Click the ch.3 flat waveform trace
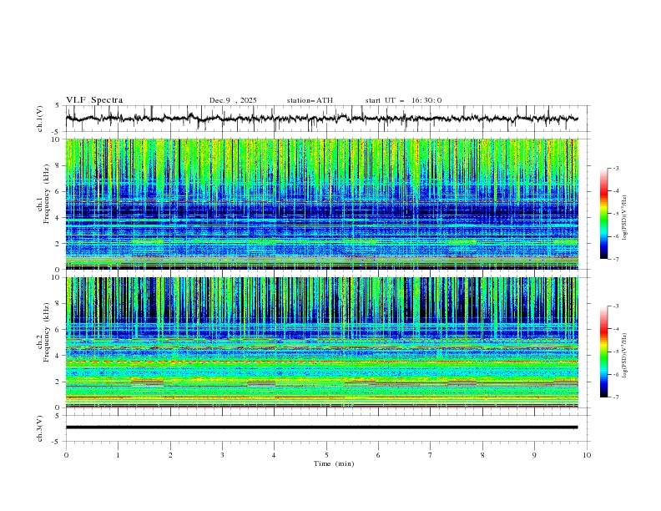Screen dimensions: 661x511 [x=325, y=427]
